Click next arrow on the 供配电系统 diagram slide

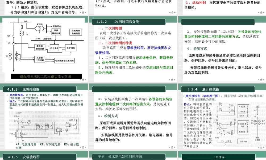pos(86,80)
